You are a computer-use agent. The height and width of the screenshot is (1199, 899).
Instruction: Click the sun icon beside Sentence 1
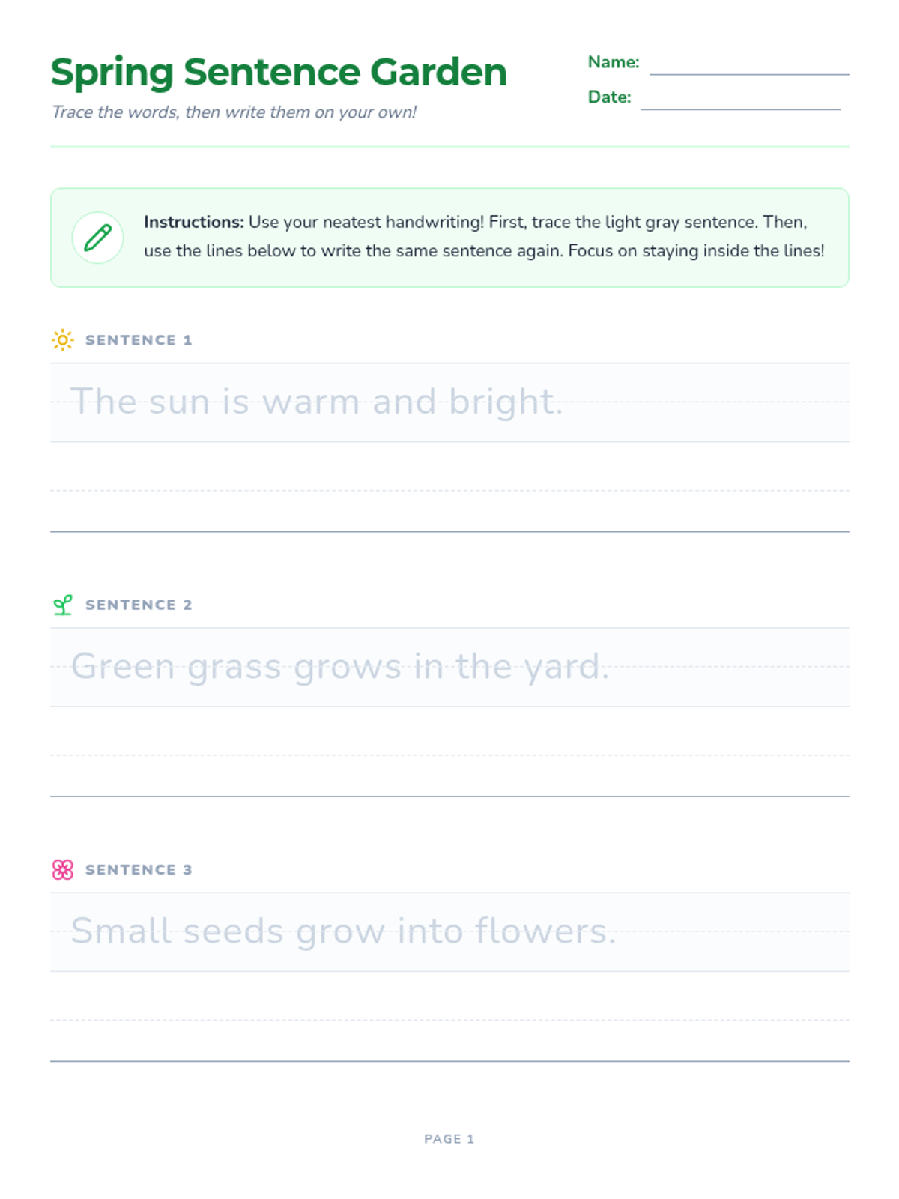point(63,340)
